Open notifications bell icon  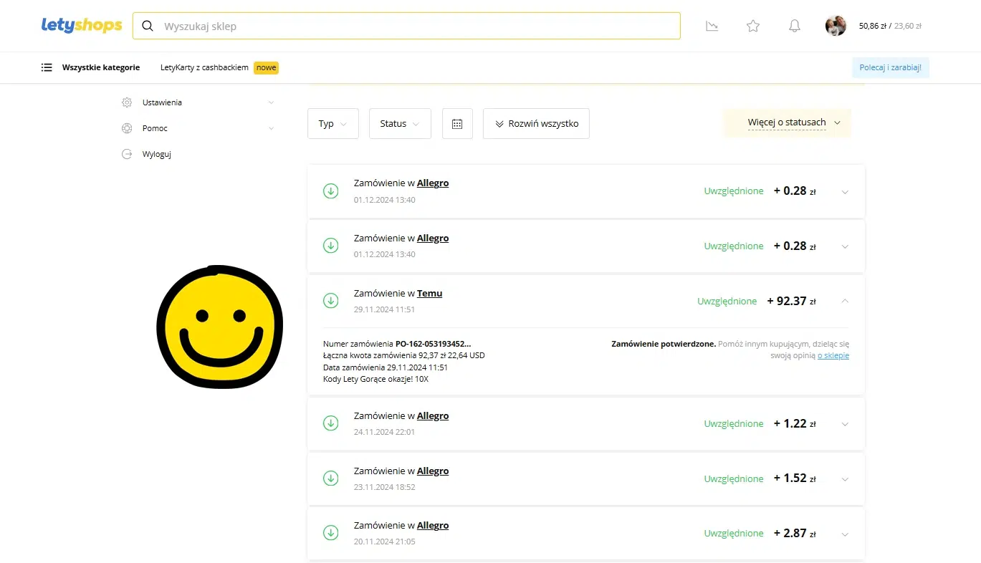point(794,27)
